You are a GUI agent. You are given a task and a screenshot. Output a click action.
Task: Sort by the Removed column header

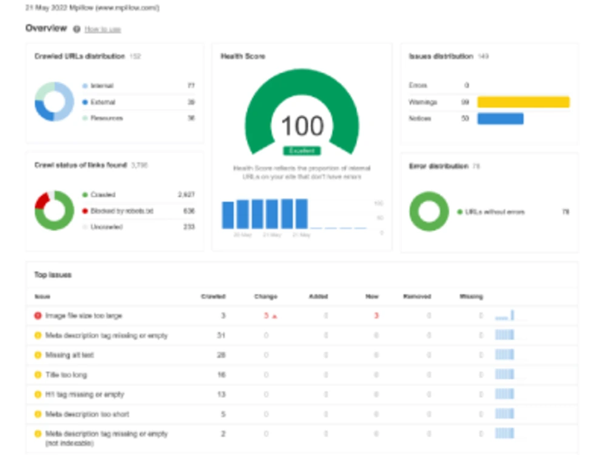point(417,297)
